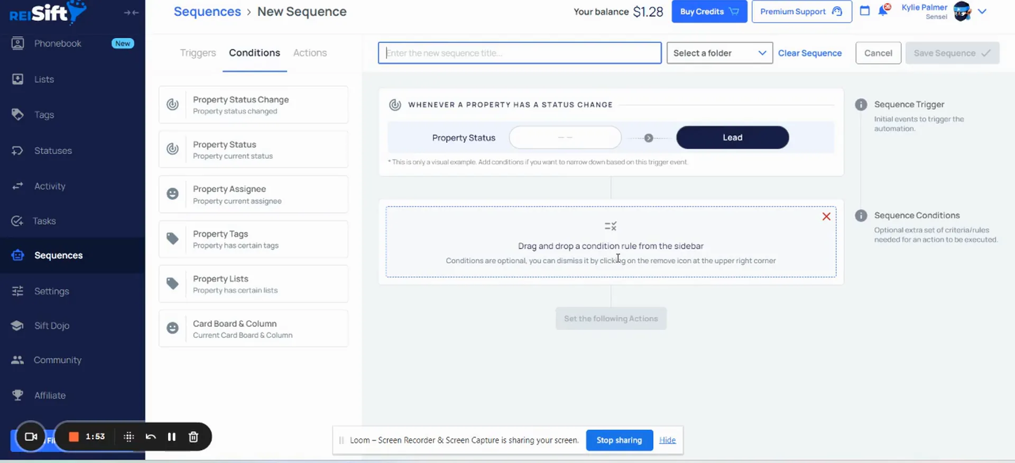This screenshot has width=1015, height=463.
Task: Select the Property Tags condition card
Action: coord(254,239)
